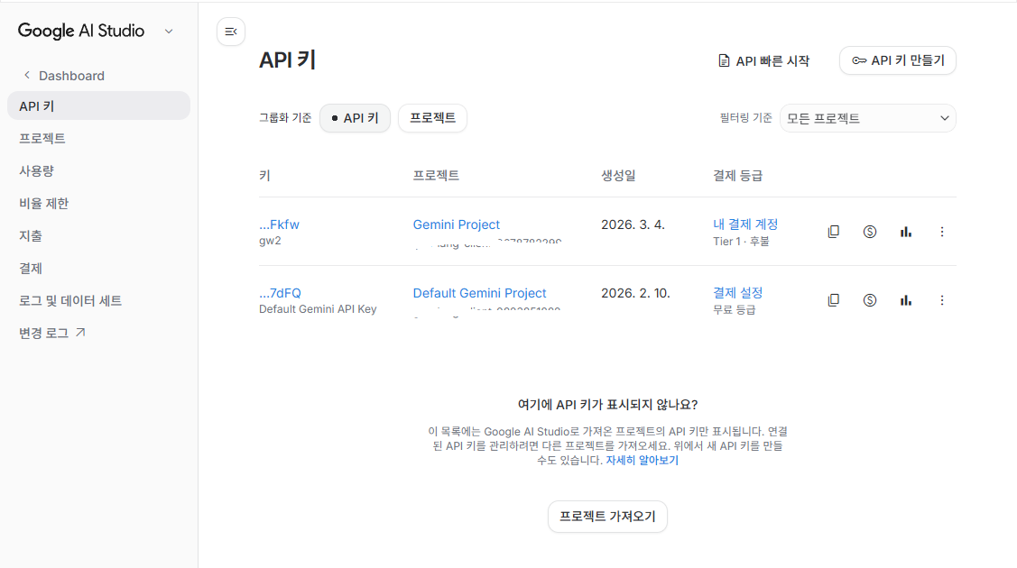Collapse the navigation sidebar
This screenshot has width=1017, height=568.
click(x=231, y=32)
